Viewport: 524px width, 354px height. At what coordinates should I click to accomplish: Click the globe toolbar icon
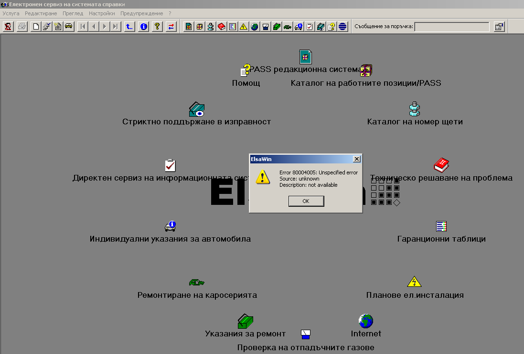tap(255, 27)
